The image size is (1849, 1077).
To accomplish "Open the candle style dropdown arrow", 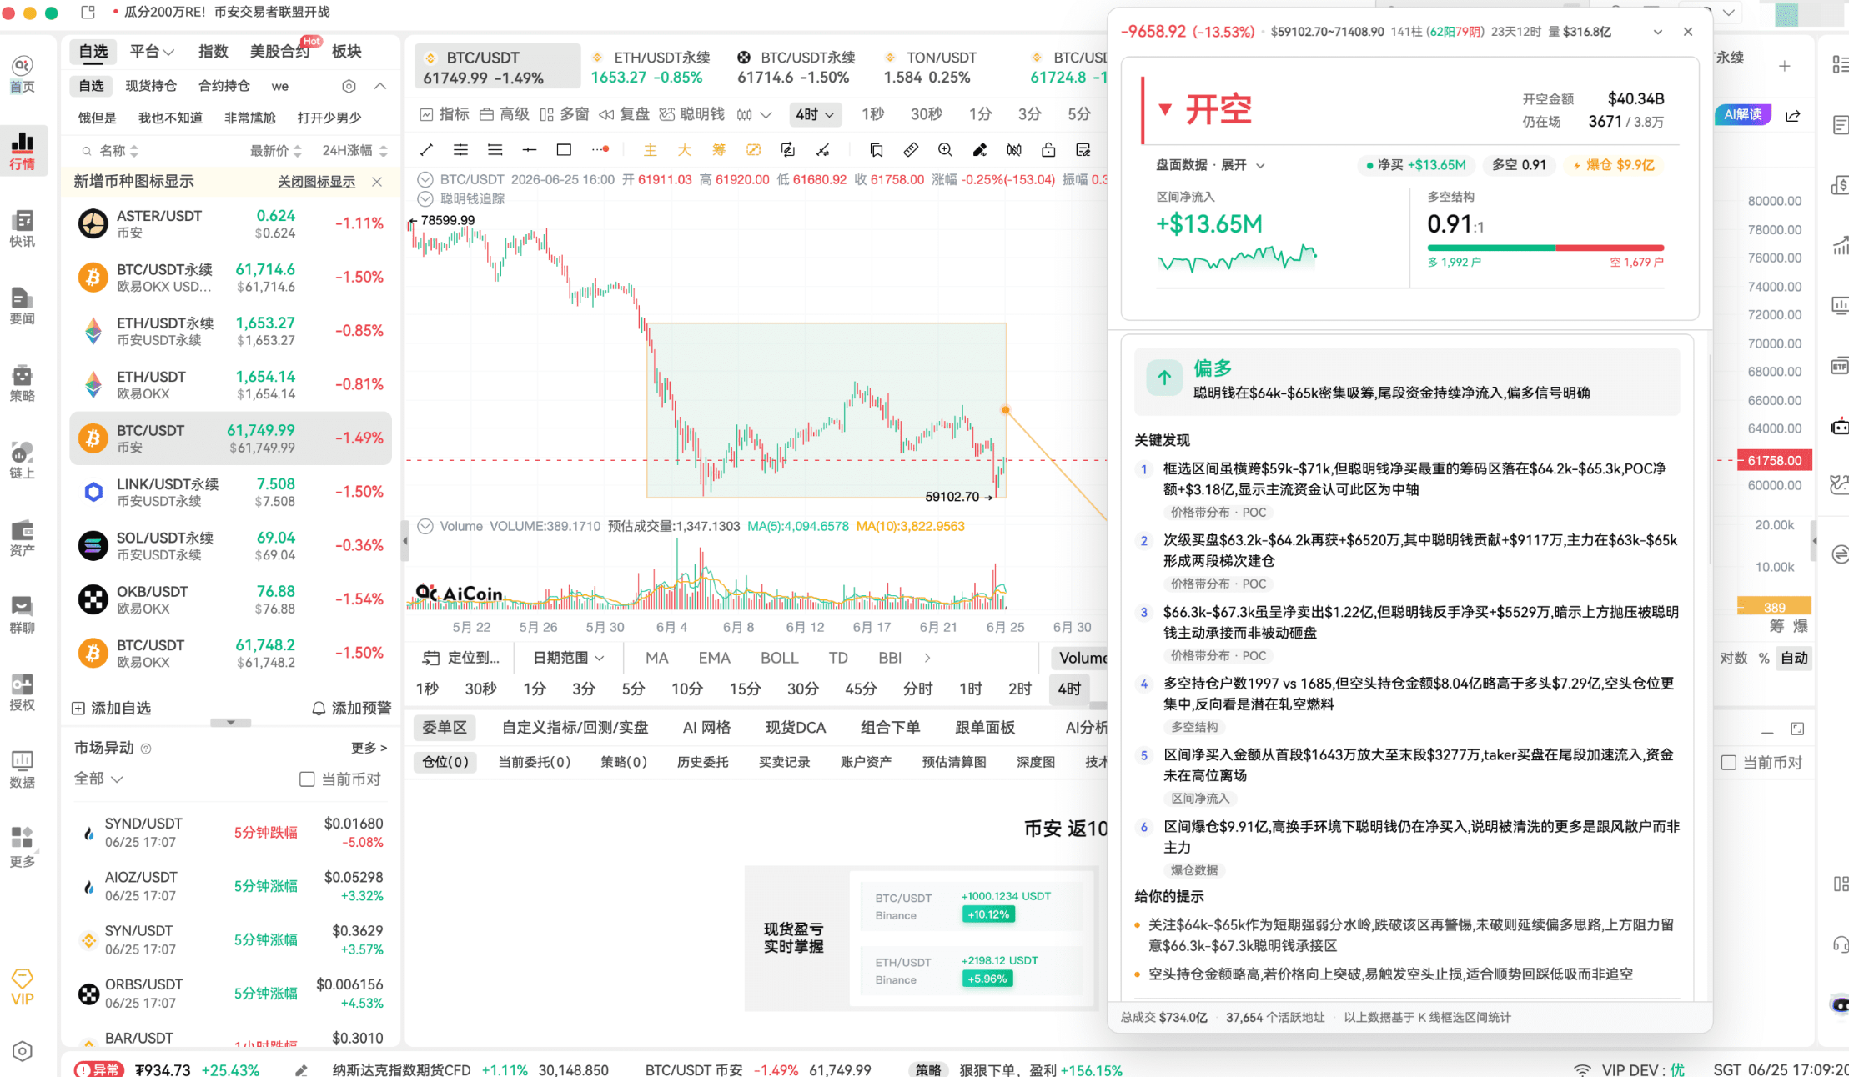I will (766, 114).
